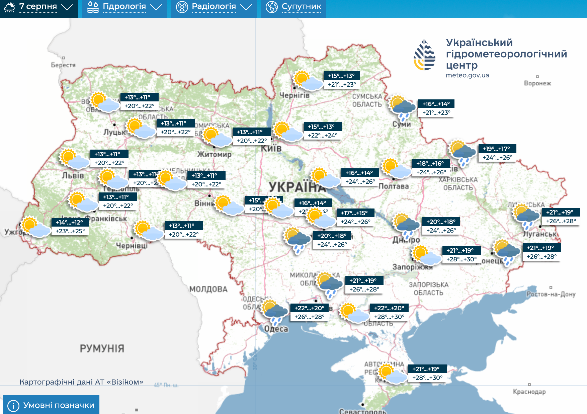Expand the 7 серпня date dropdown arrow
This screenshot has width=587, height=414.
[67, 7]
